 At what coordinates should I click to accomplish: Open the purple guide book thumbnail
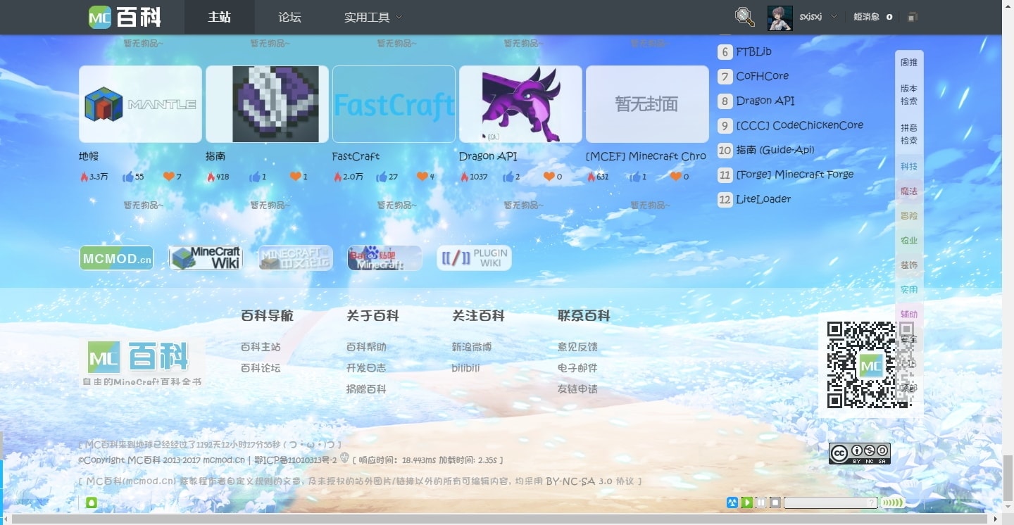(x=267, y=104)
